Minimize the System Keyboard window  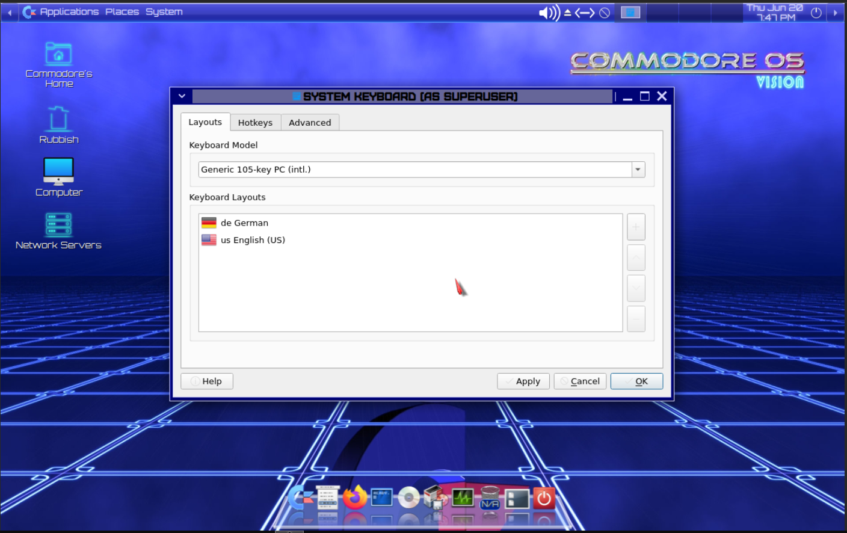[x=627, y=97]
